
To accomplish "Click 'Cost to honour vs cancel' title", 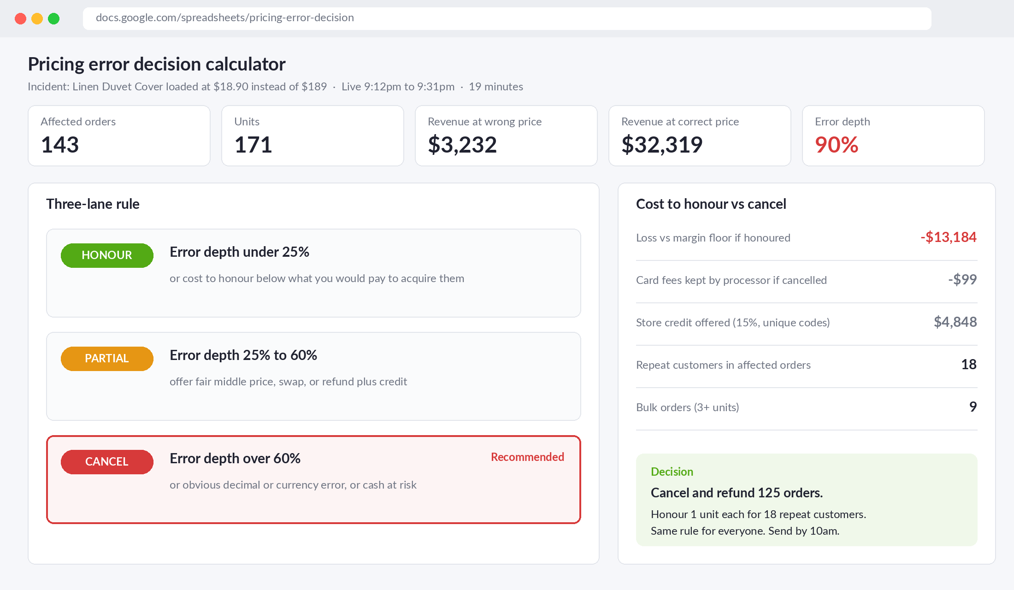I will [x=711, y=204].
